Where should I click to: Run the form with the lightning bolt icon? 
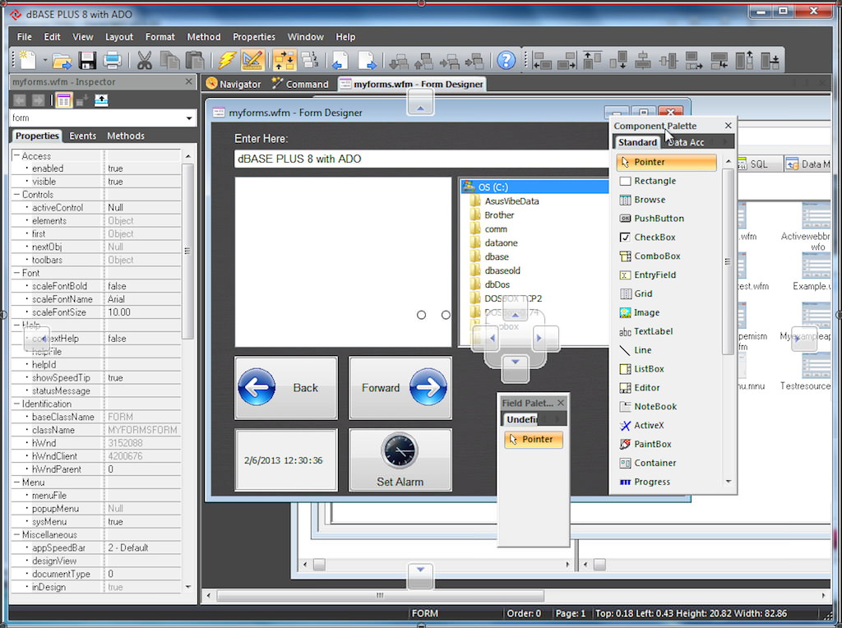coord(228,60)
